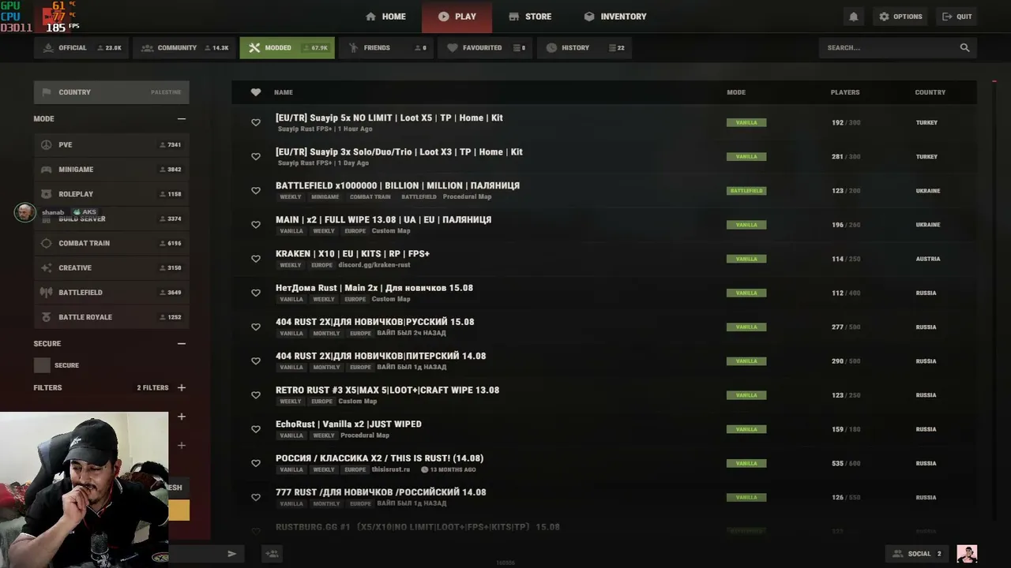
Task: Sort servers by Mode column
Action: click(736, 92)
